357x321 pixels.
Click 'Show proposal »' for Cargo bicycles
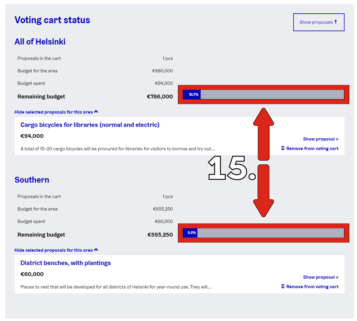coord(320,139)
